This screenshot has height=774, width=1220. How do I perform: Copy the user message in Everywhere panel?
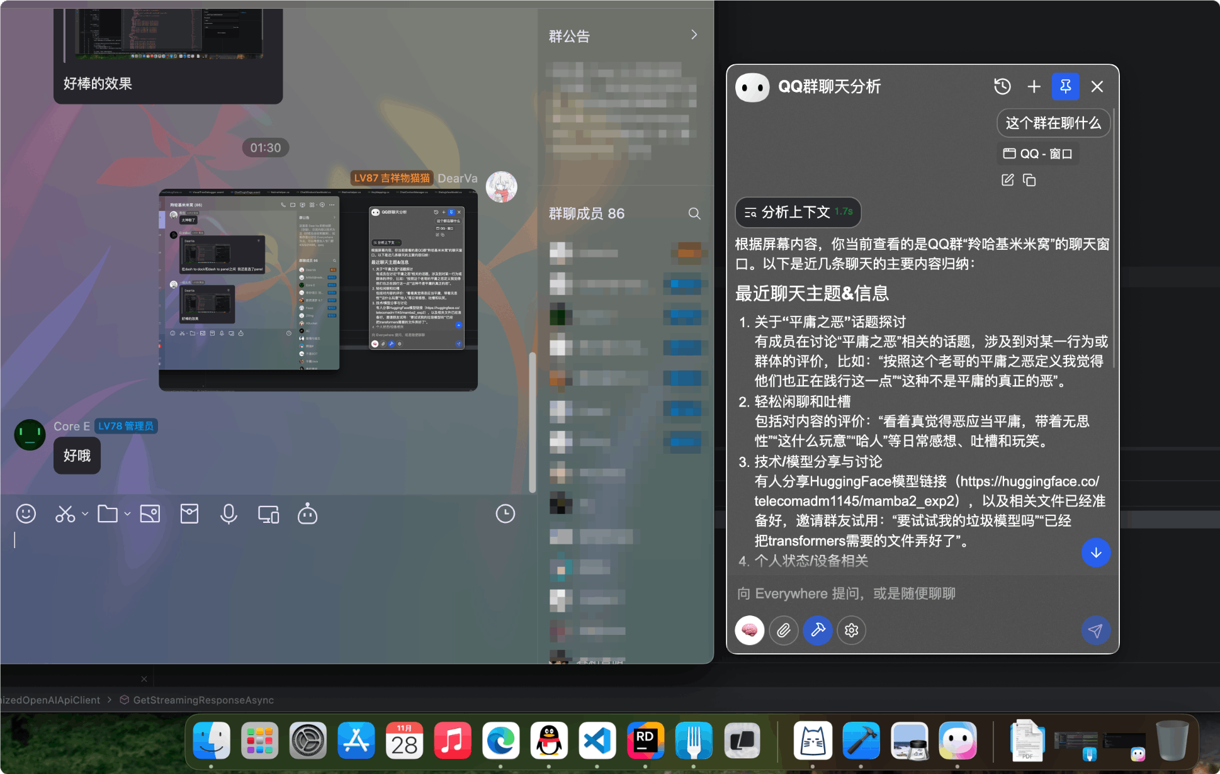pyautogui.click(x=1029, y=181)
